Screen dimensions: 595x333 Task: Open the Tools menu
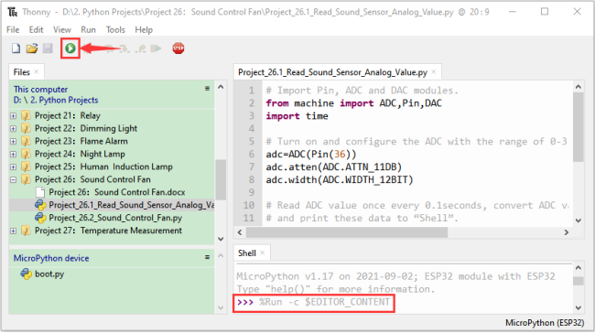tap(115, 29)
